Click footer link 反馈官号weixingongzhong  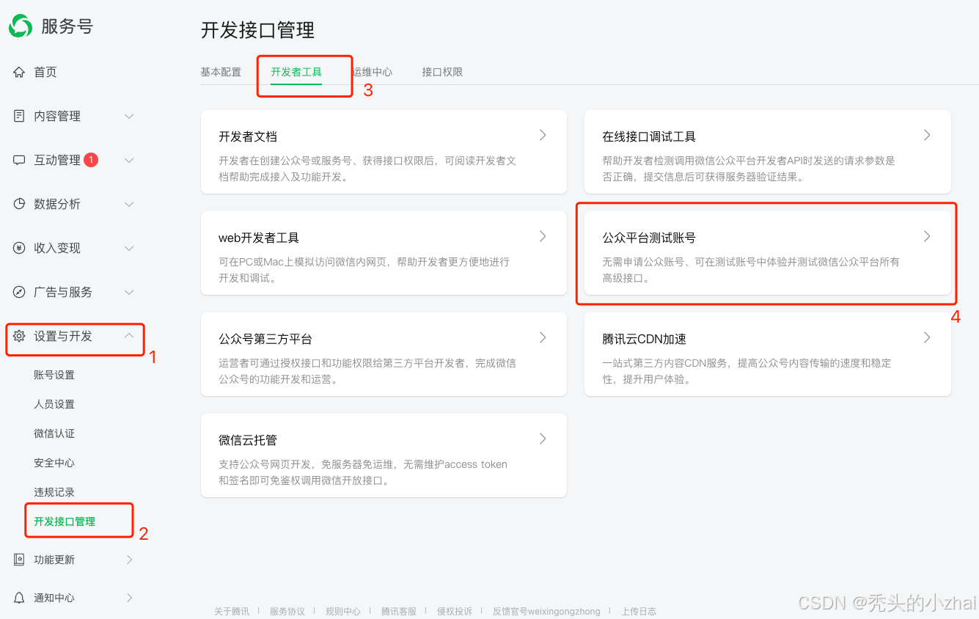(546, 611)
